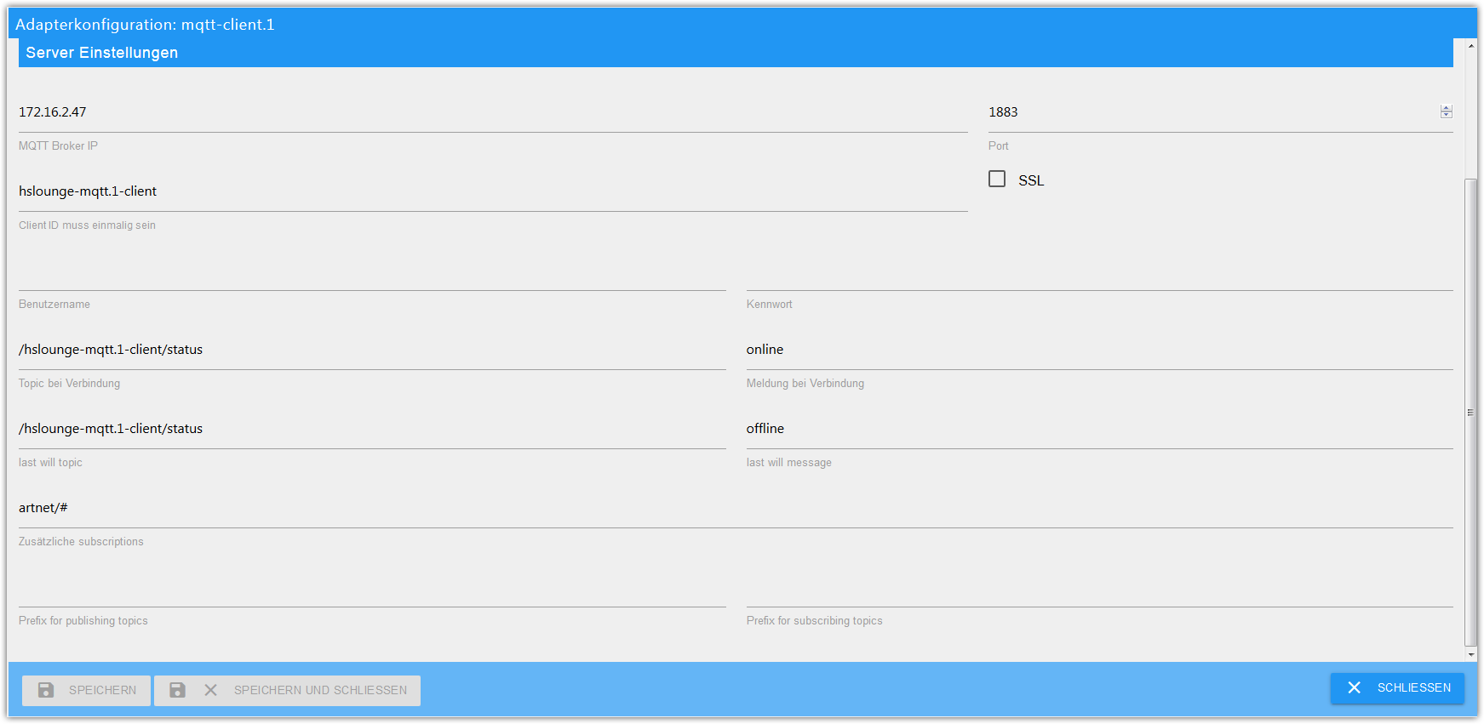The image size is (1484, 724).
Task: Click the SSL label text
Action: 1031,180
